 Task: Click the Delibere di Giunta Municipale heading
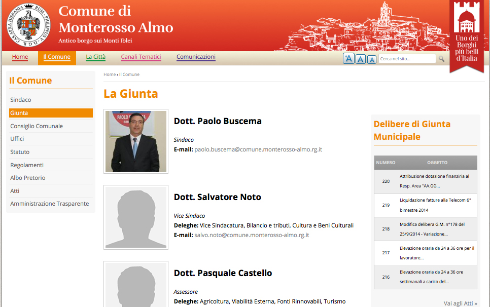tap(412, 130)
